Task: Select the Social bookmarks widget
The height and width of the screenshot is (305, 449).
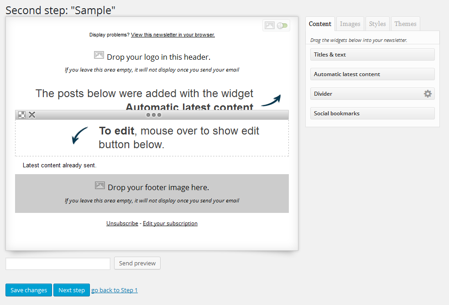Action: click(372, 114)
